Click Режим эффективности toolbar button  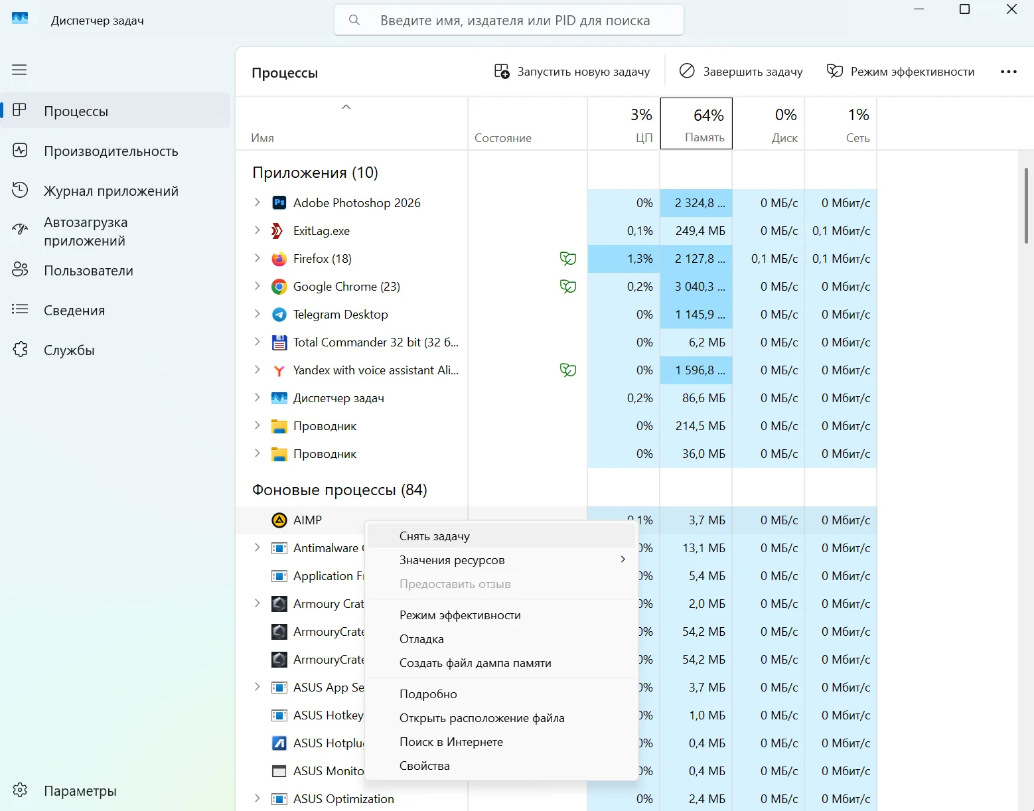click(x=901, y=72)
